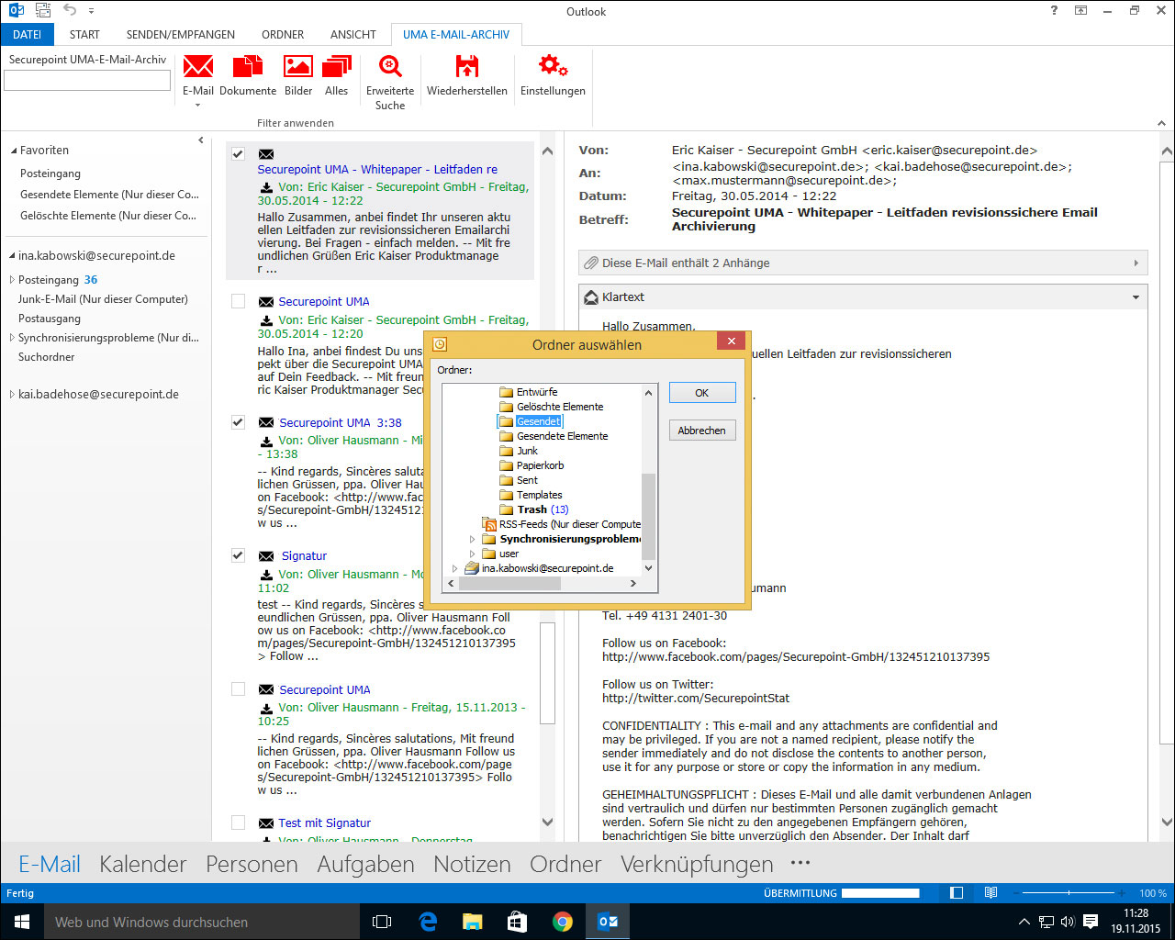1175x940 pixels.
Task: Open the DATEI tab
Action: [x=28, y=34]
